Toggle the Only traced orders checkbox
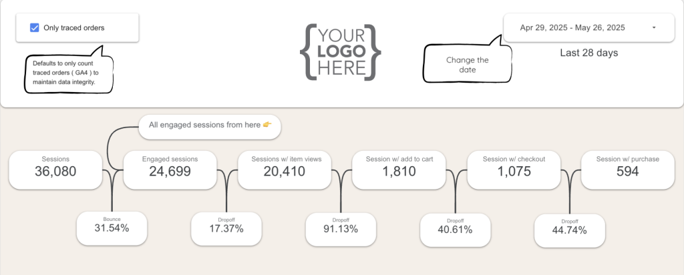The width and height of the screenshot is (684, 275). tap(35, 28)
